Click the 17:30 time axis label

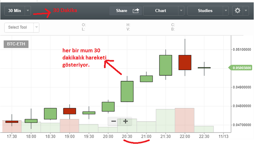click(12, 137)
